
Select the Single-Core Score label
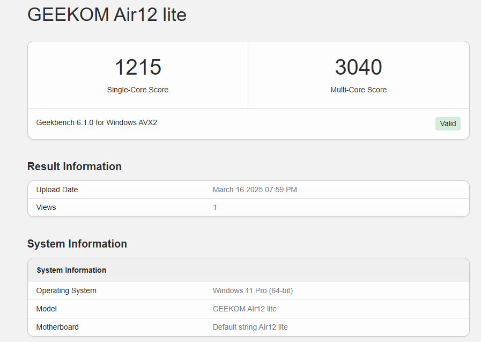click(138, 90)
